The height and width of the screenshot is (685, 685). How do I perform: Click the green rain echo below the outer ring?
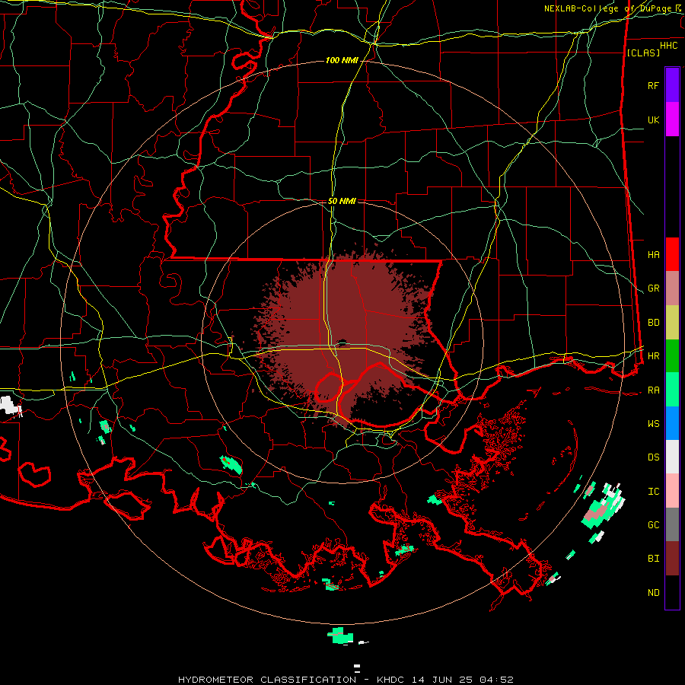341,636
